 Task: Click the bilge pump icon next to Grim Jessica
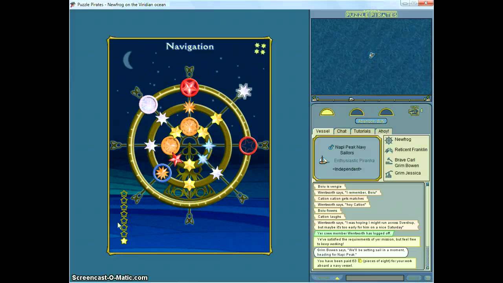389,174
